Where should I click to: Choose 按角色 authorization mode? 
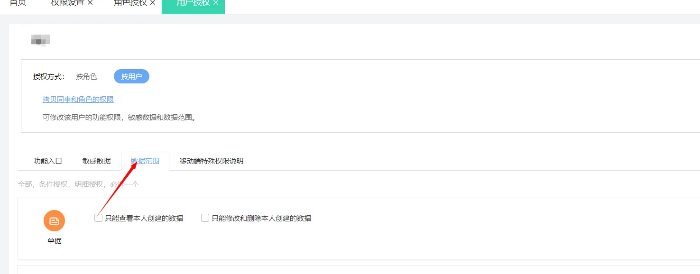point(86,76)
